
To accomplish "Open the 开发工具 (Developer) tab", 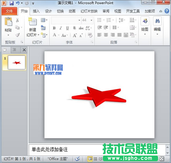I will point(133,11).
